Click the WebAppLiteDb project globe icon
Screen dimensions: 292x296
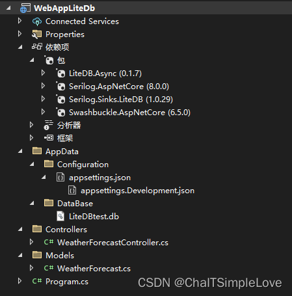coord(25,8)
